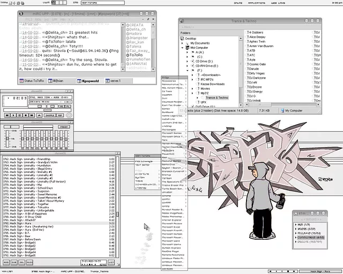Screen dimensions: 343x274
Task: Open the Cosmic Gate folder
Action: (x=257, y=64)
